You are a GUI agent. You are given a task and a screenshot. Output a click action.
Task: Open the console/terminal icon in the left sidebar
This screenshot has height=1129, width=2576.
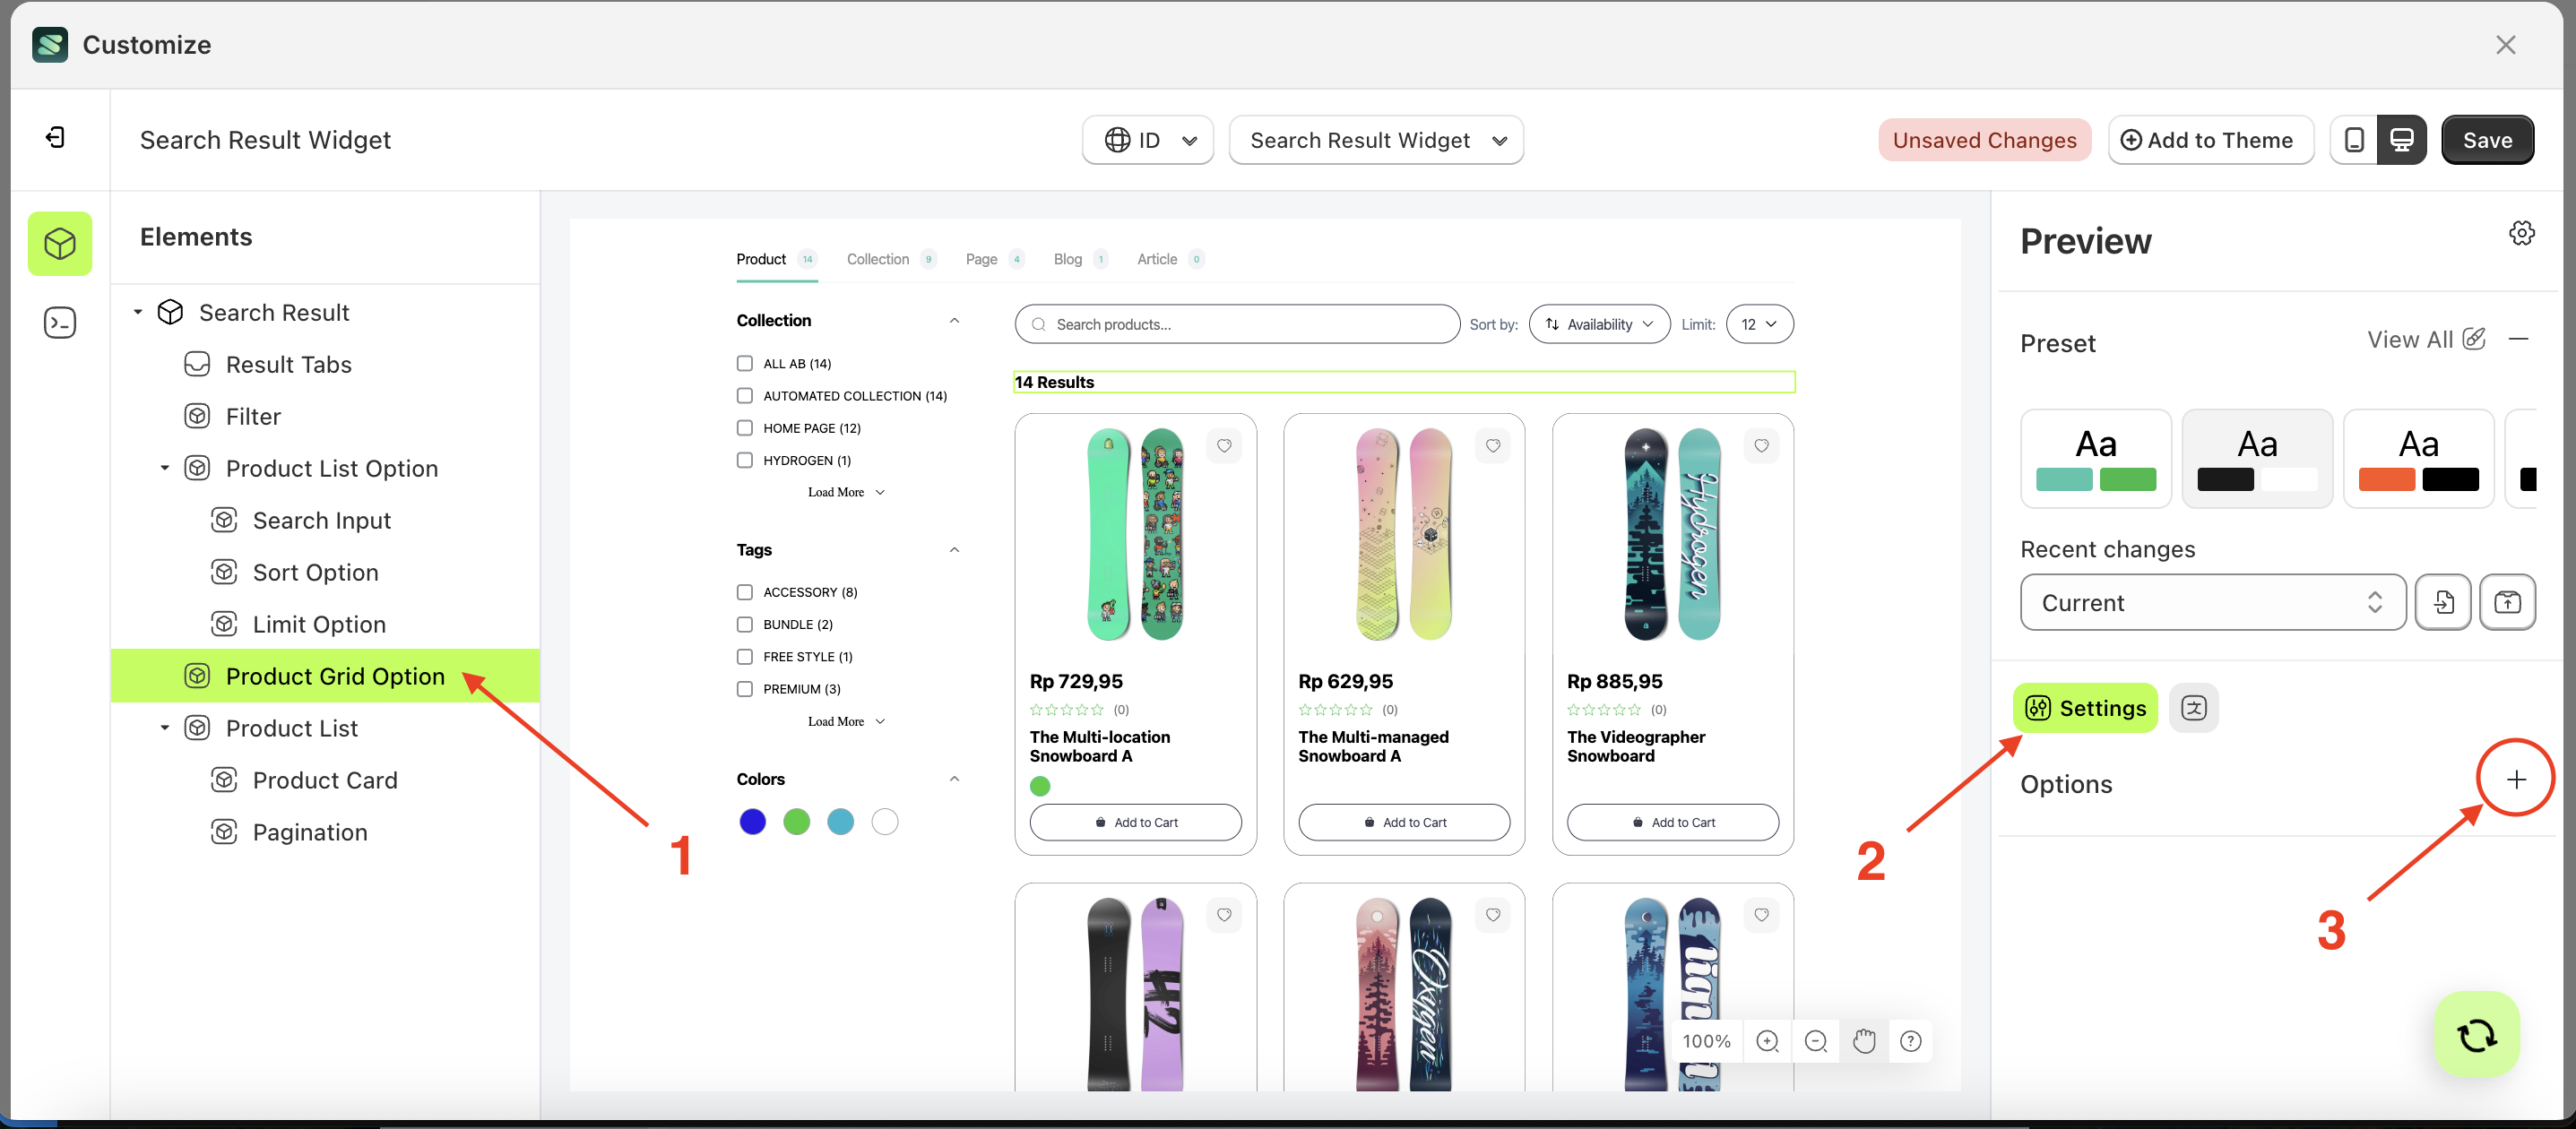[x=60, y=322]
